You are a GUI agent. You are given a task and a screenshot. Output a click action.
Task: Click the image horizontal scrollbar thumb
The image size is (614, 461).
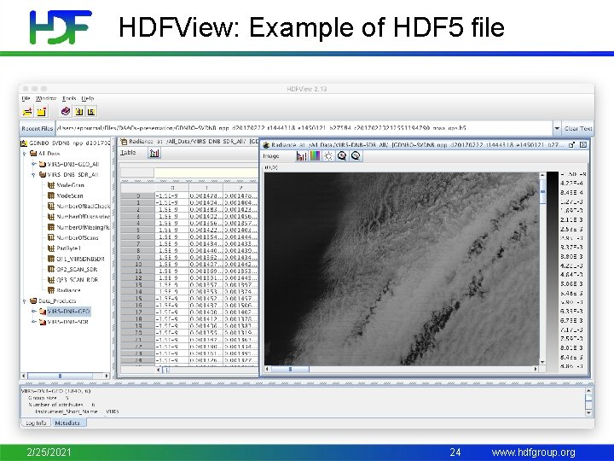click(x=290, y=369)
